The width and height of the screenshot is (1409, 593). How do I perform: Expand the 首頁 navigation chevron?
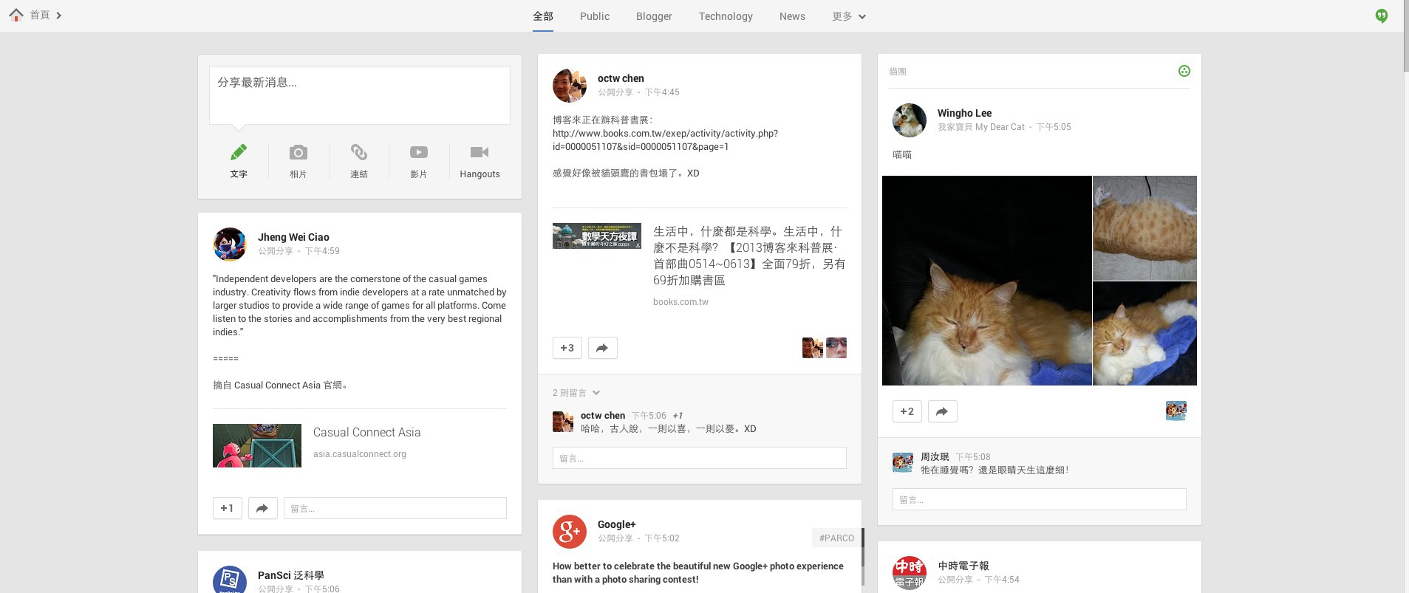(x=59, y=15)
